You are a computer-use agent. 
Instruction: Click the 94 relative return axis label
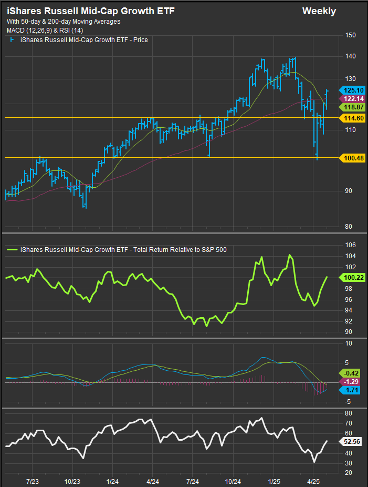(x=349, y=310)
